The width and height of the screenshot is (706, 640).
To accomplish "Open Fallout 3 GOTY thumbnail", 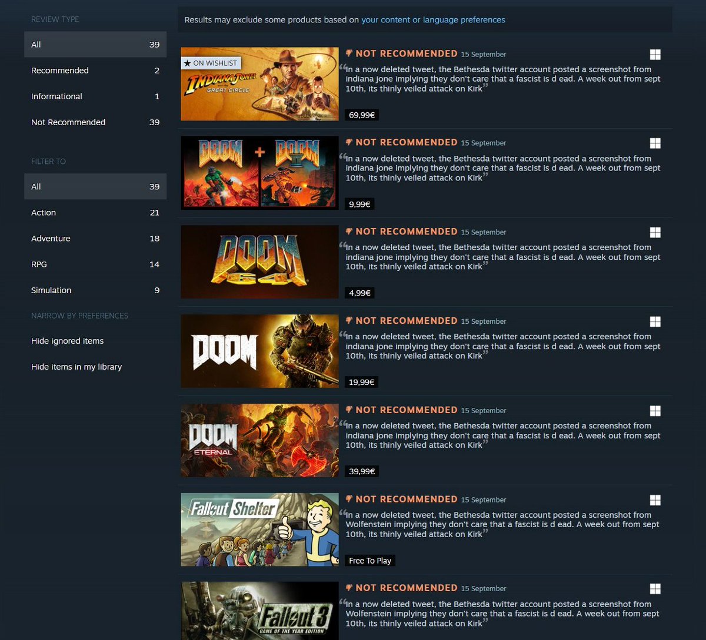I will 259,611.
